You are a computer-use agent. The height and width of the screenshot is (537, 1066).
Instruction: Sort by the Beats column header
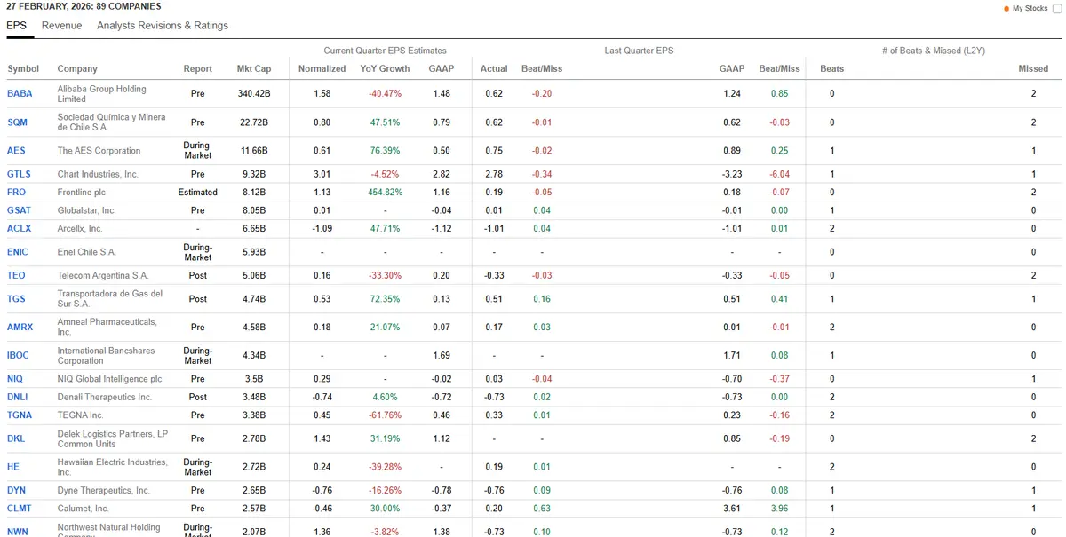pos(832,68)
